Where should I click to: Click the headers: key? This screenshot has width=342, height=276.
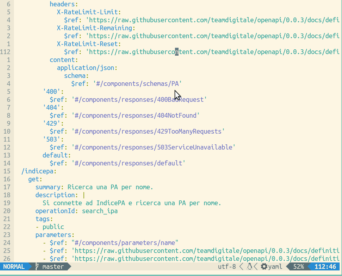pos(64,4)
